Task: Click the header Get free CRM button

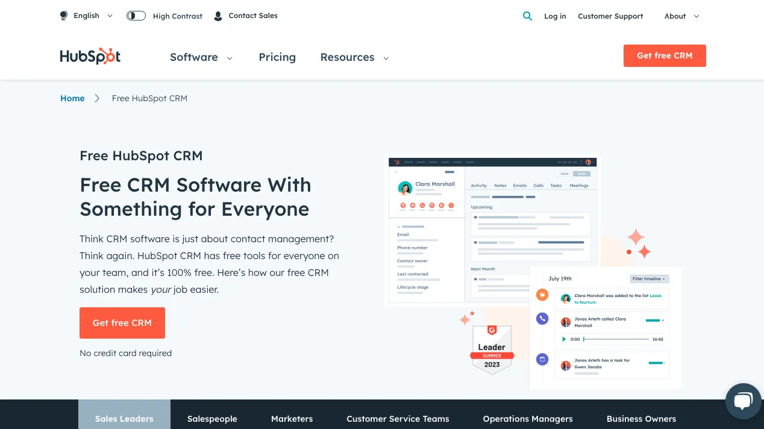Action: [665, 55]
